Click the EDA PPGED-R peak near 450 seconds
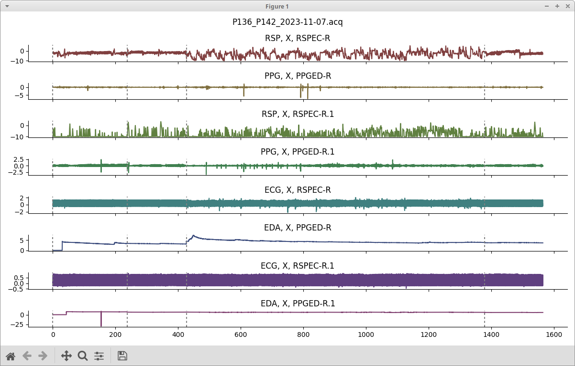This screenshot has height=366, width=575. click(193, 236)
